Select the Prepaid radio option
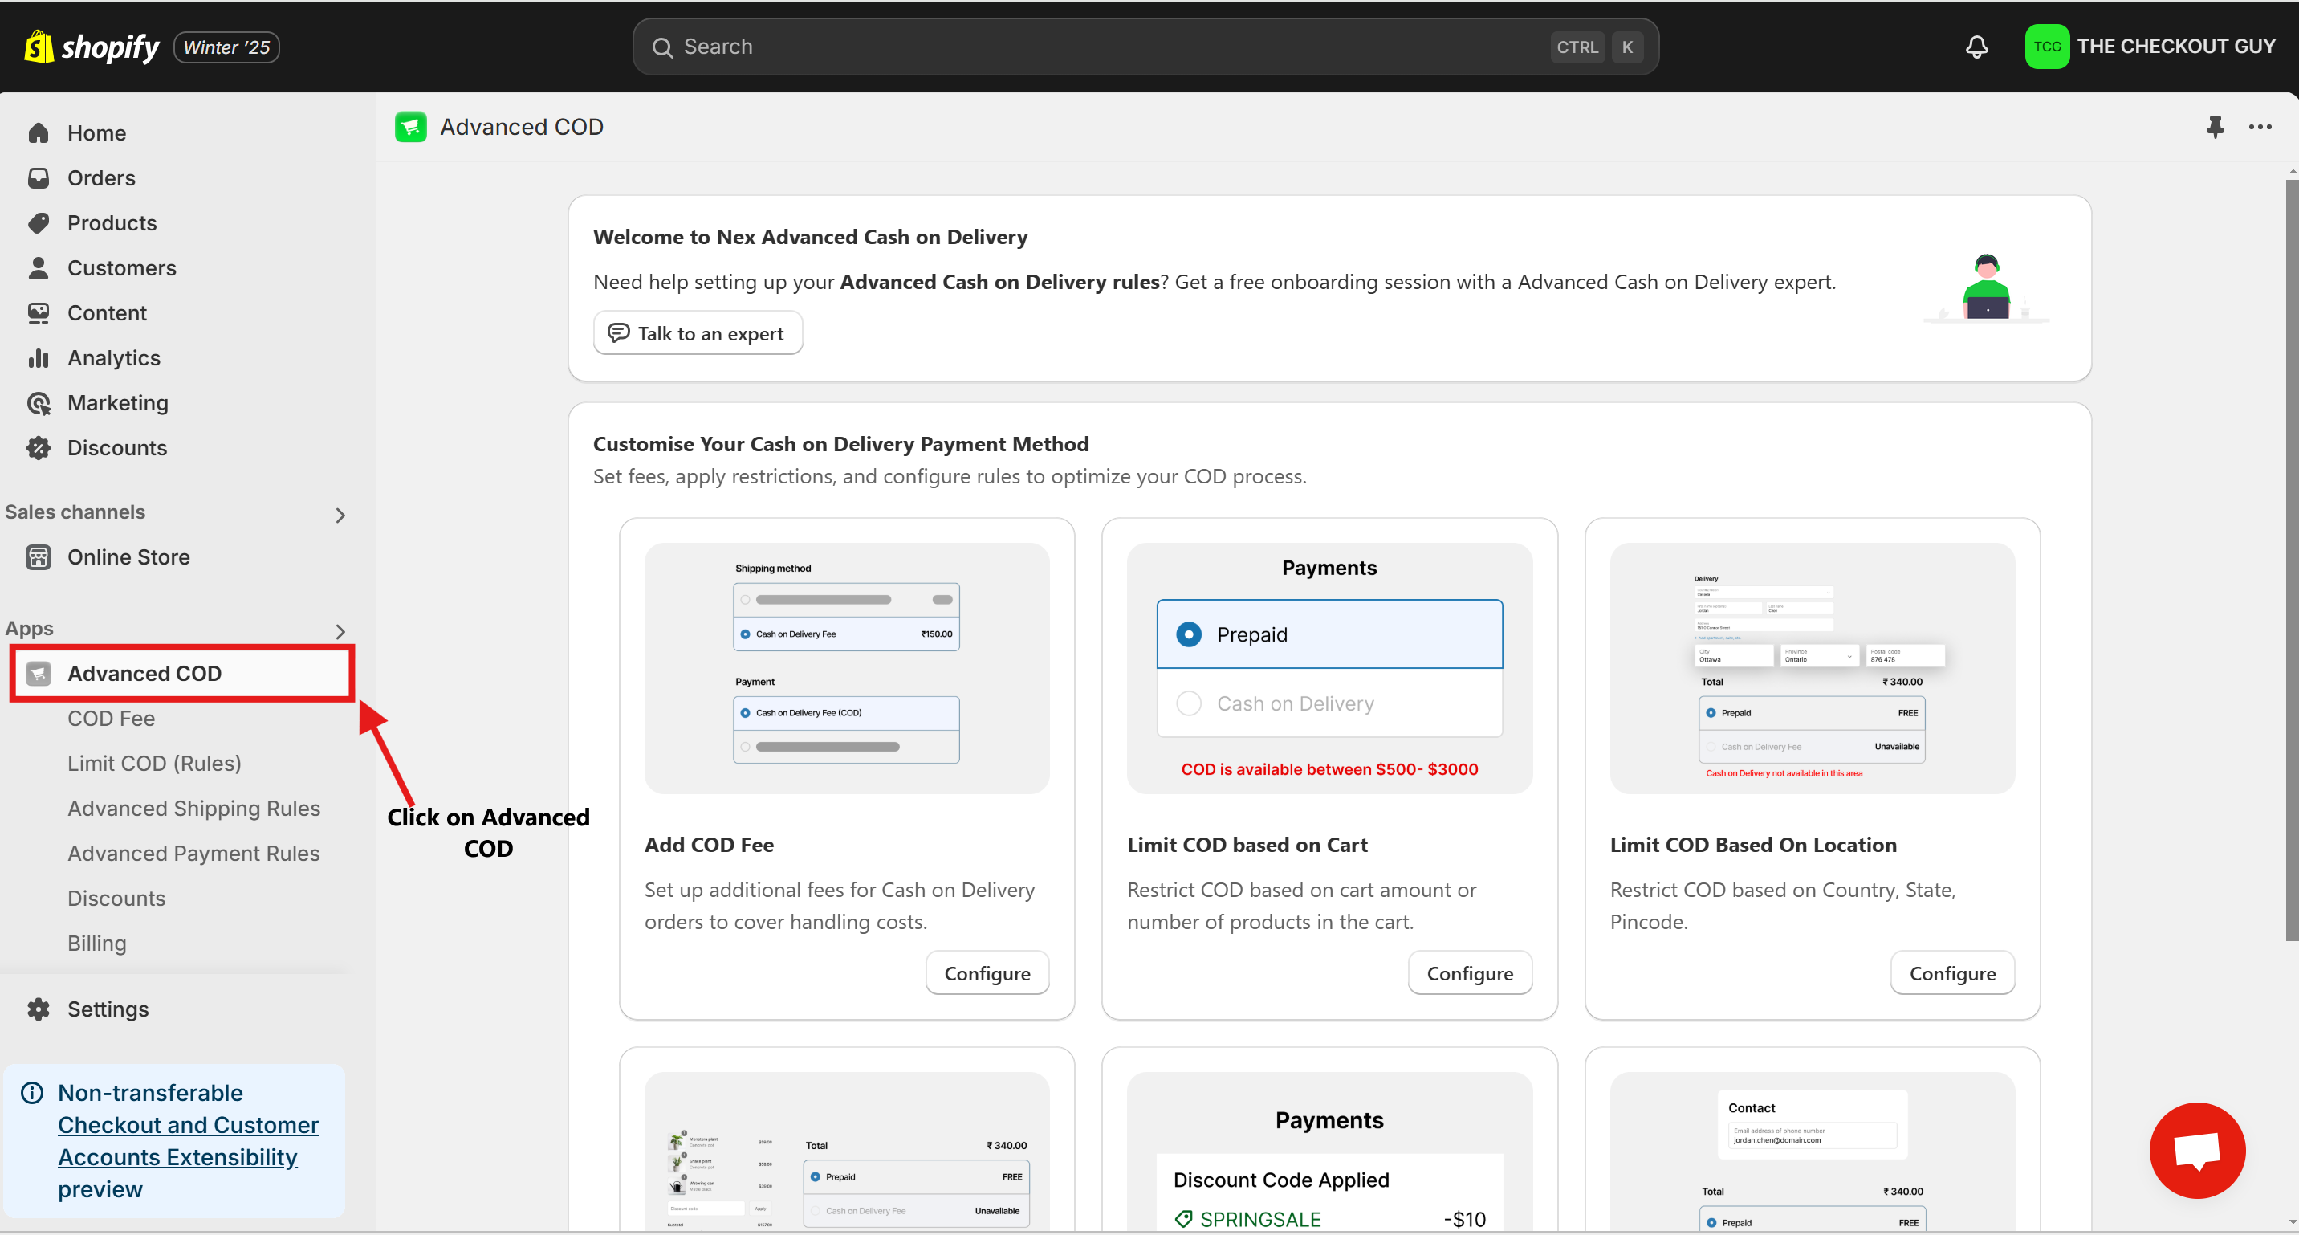 click(1189, 634)
